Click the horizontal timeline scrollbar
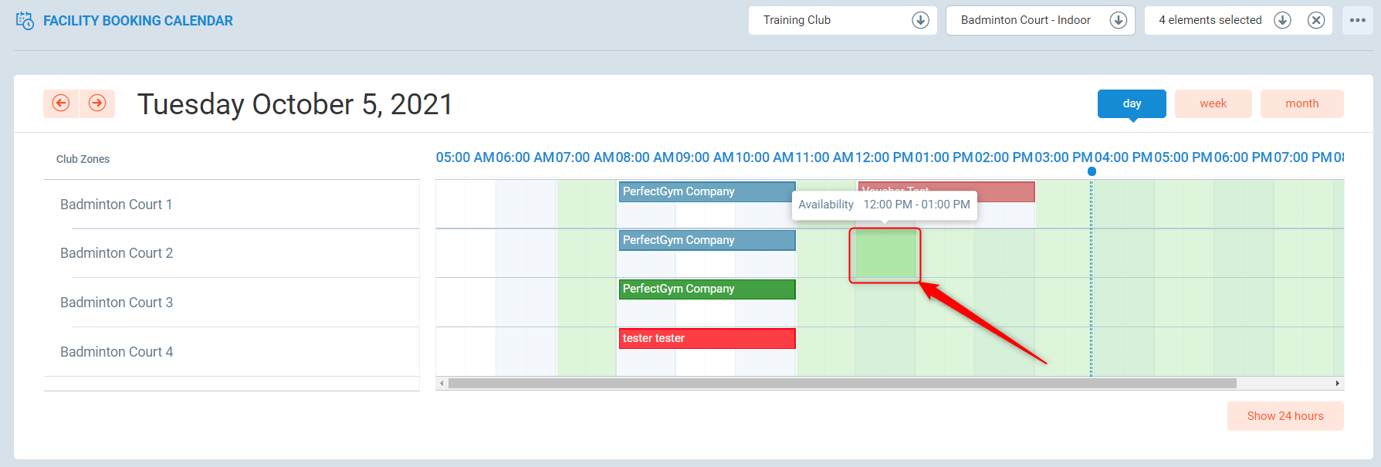 click(x=841, y=384)
